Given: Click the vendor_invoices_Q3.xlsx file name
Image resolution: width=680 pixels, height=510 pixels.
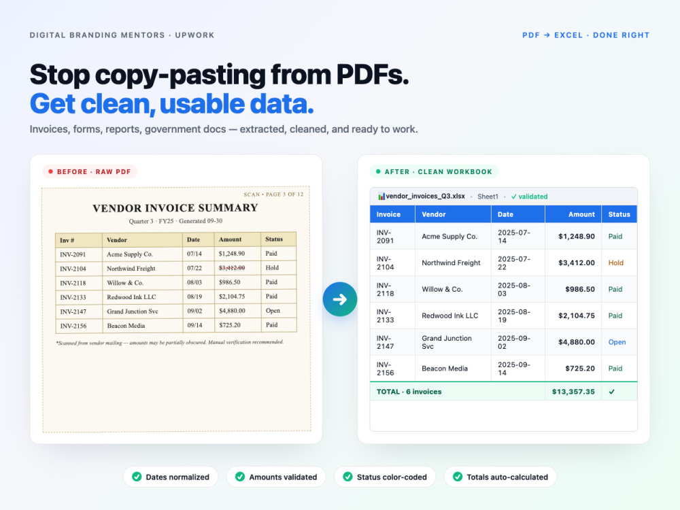Looking at the screenshot, I should [x=426, y=197].
